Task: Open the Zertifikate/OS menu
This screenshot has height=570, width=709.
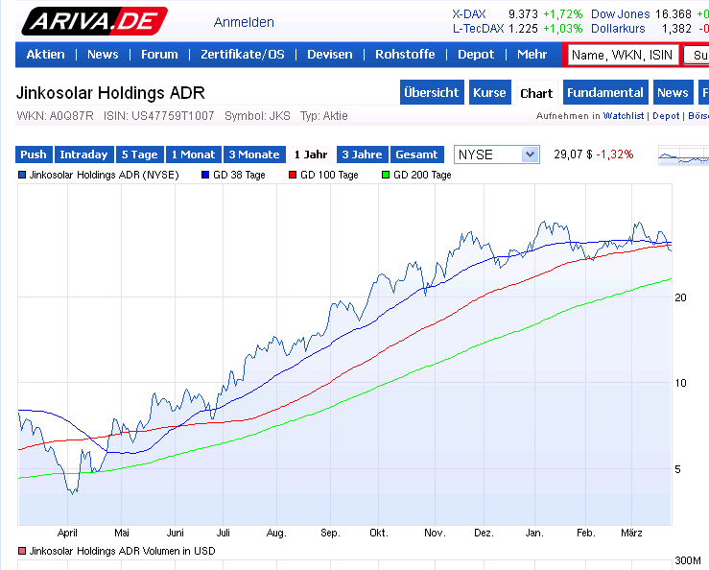Action: 243,55
